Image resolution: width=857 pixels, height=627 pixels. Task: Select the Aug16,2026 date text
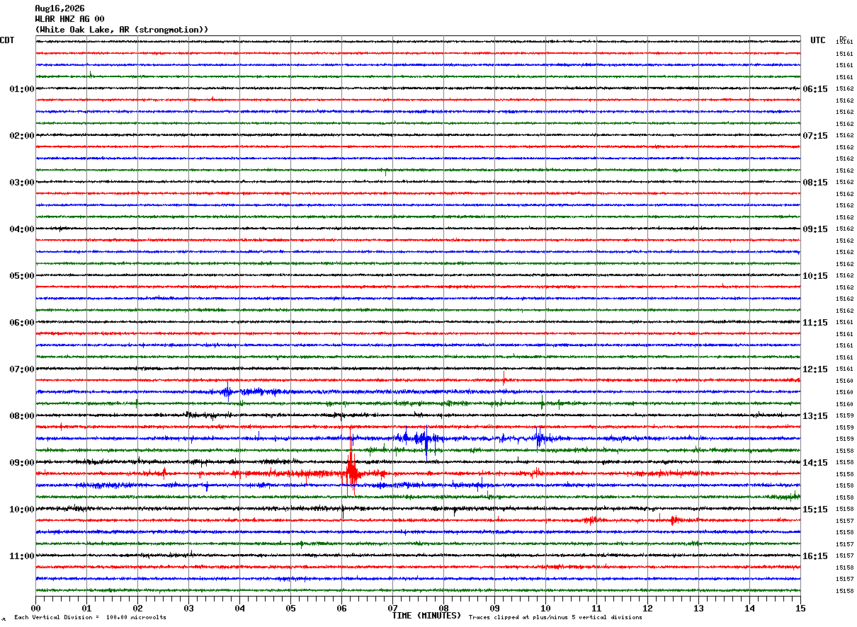(x=59, y=8)
